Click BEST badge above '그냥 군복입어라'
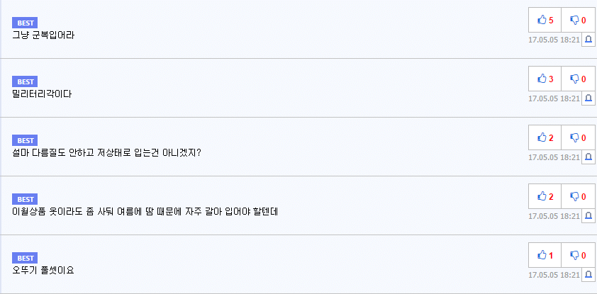The image size is (597, 294). 25,23
